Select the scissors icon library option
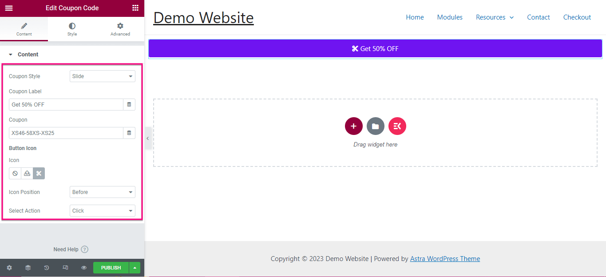606x277 pixels. [39, 174]
